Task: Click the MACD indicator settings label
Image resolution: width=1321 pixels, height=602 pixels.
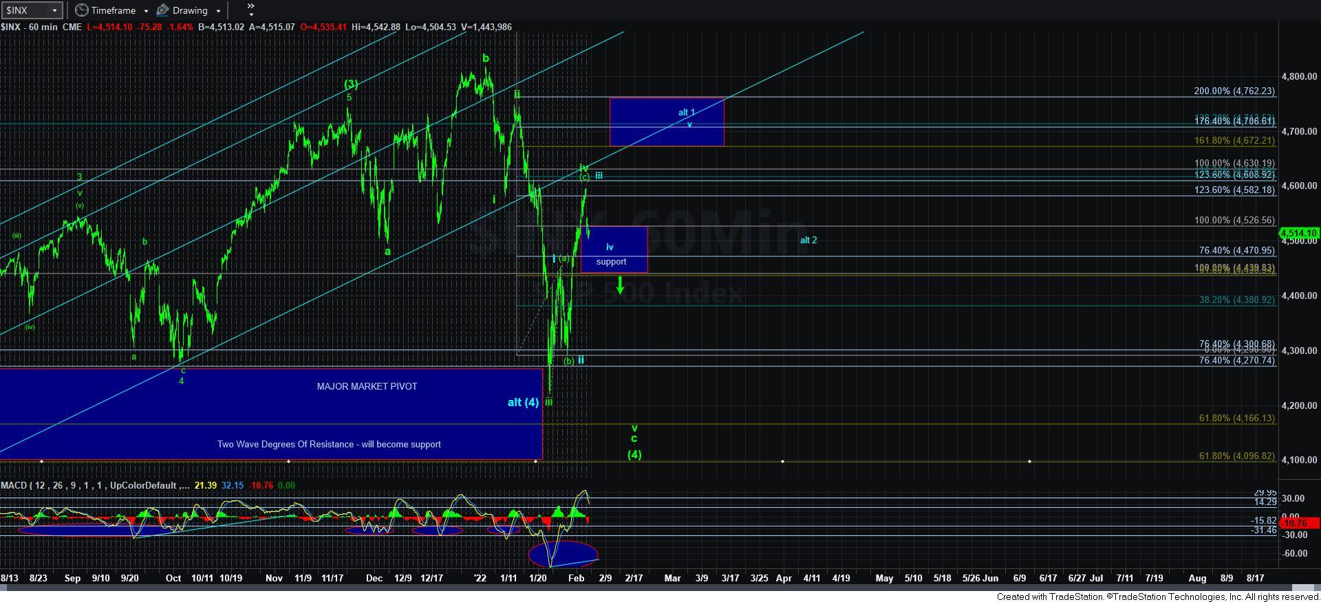Action: pyautogui.click(x=94, y=485)
